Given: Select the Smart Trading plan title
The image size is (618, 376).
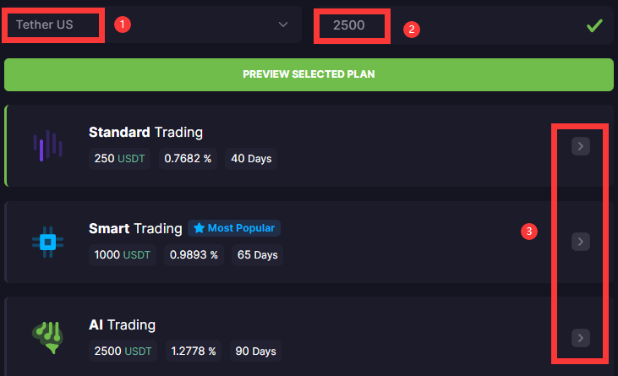Looking at the screenshot, I should coord(135,228).
